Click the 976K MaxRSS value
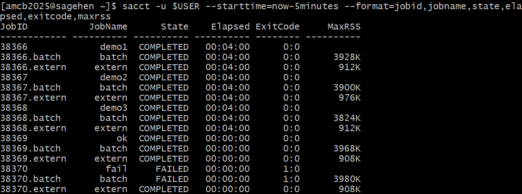The height and width of the screenshot is (194, 522). coord(349,97)
